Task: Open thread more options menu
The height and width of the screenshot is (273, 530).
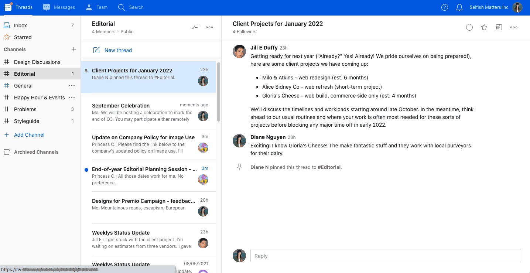Action: click(514, 27)
